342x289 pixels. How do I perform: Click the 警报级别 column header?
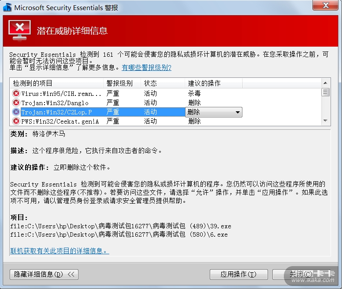pos(122,83)
